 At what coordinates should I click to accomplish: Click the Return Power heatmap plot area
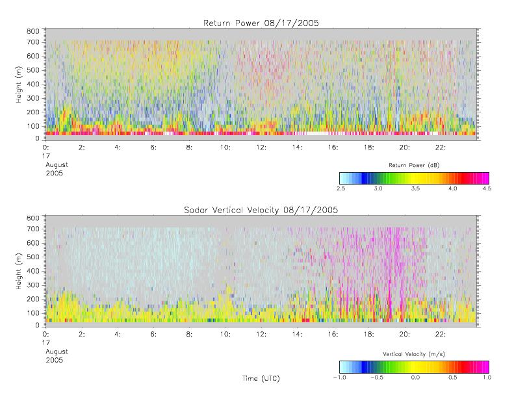[261, 84]
